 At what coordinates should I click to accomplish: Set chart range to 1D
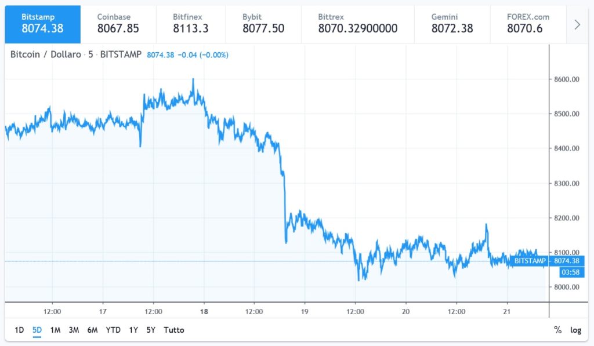(x=19, y=330)
